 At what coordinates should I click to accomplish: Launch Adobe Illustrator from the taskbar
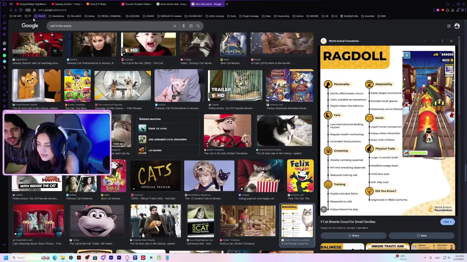(79, 258)
